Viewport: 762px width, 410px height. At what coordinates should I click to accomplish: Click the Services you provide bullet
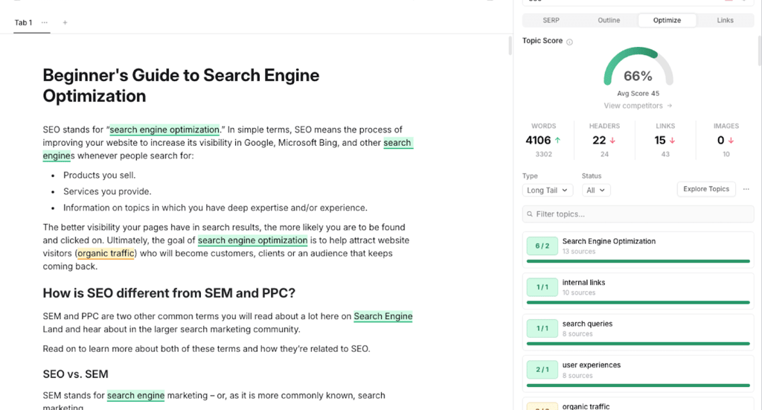coord(107,192)
